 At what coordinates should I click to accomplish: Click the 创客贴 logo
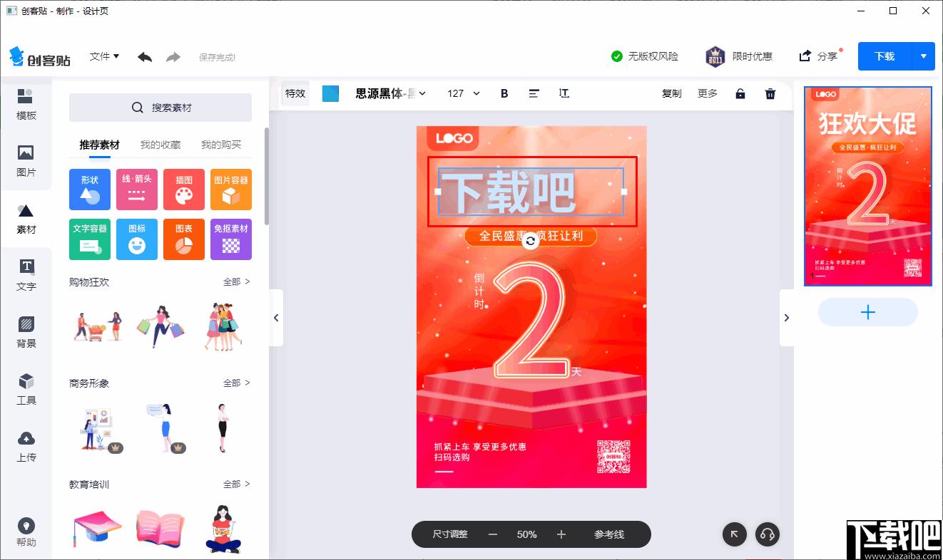click(40, 57)
